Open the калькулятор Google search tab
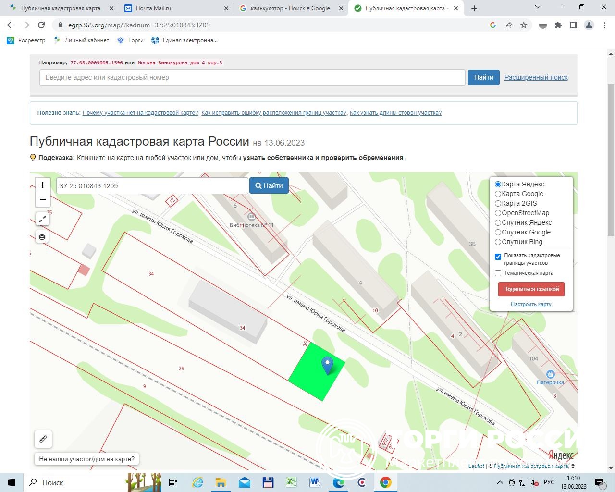The image size is (615, 492). 290,8
